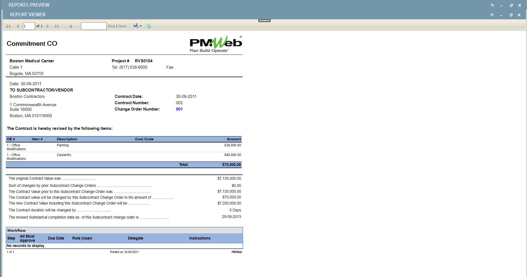Go to the next report page

(x=48, y=26)
